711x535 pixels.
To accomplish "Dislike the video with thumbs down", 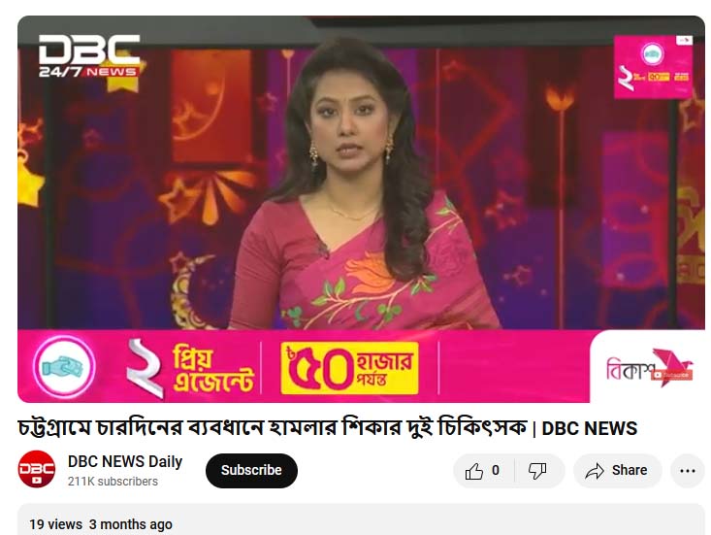I will click(538, 471).
